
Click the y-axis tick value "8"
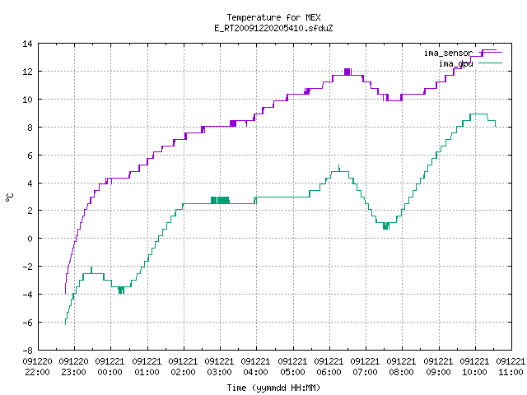[x=30, y=128]
